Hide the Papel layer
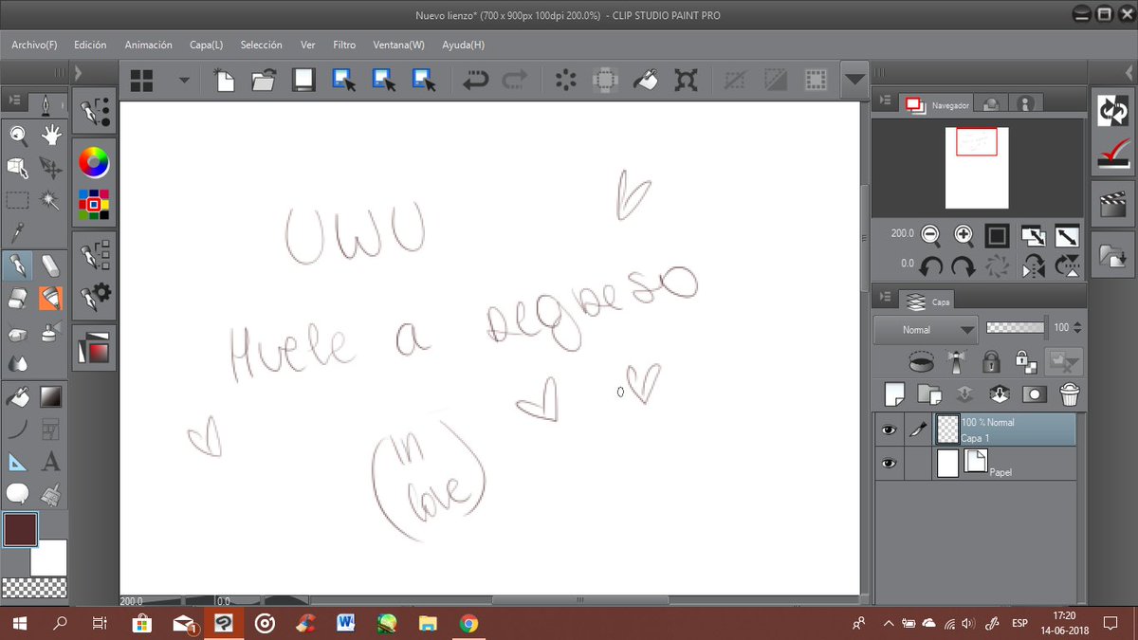The height and width of the screenshot is (640, 1138). point(889,464)
